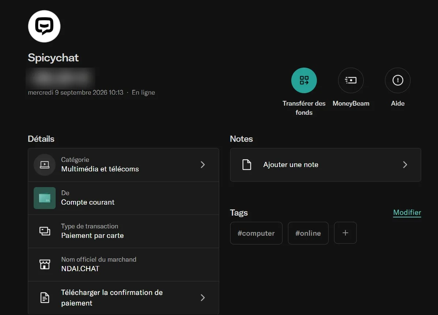The image size is (438, 315).
Task: Open Transférer des fonds action
Action: (x=304, y=80)
